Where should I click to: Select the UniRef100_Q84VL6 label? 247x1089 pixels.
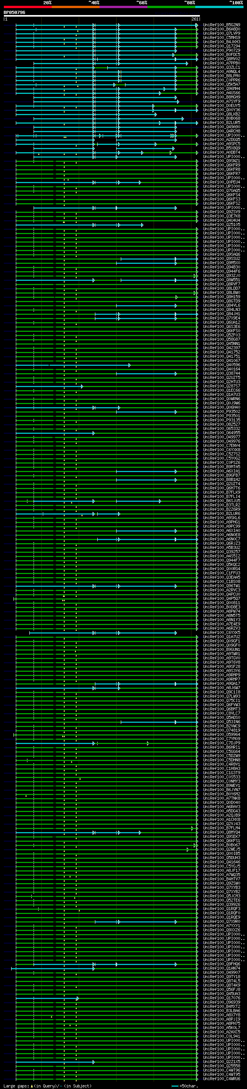(x=222, y=305)
